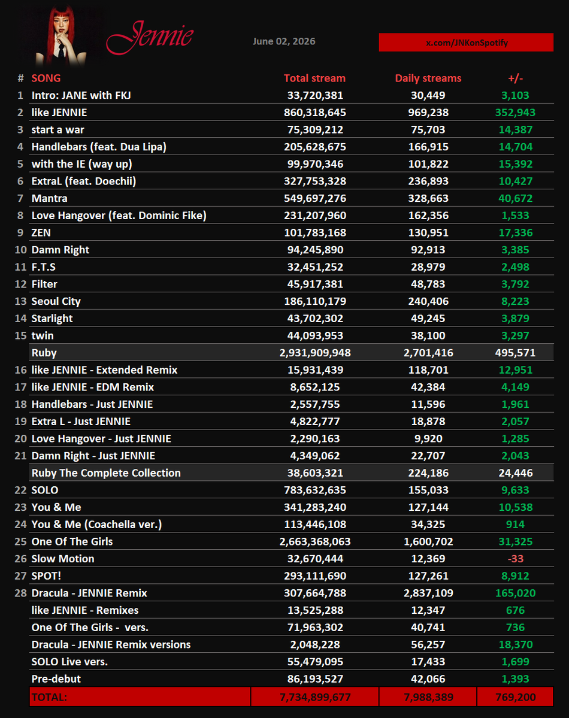Click total stream value 341,283,240
Viewport: 569px width, 718px height.
coord(314,507)
